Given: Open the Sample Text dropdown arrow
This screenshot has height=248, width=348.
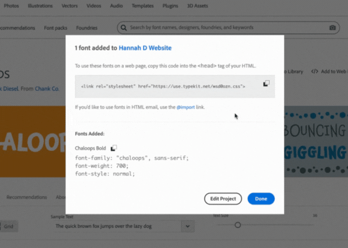Looking at the screenshot, I should pos(187,226).
